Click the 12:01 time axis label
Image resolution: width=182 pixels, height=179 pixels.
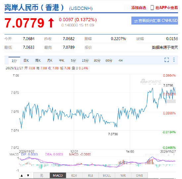coord(74,151)
